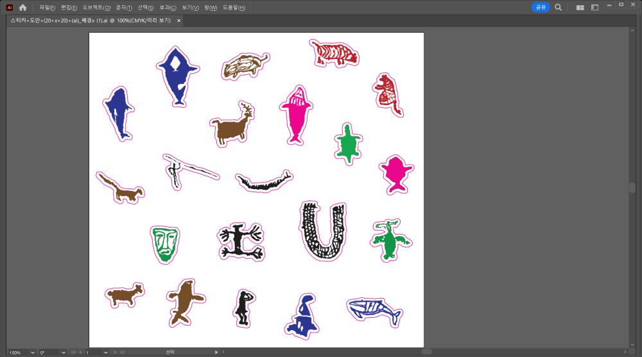
Task: Select the 스티커+도안 document tab
Action: pyautogui.click(x=90, y=21)
